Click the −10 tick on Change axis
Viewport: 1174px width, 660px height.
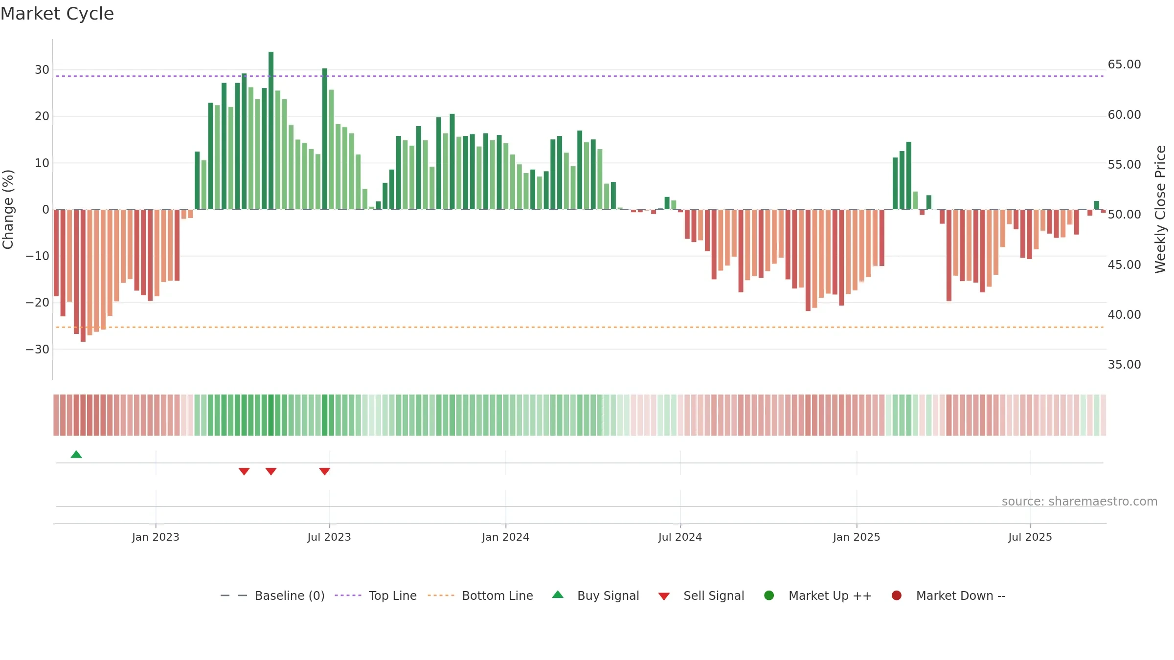click(38, 256)
